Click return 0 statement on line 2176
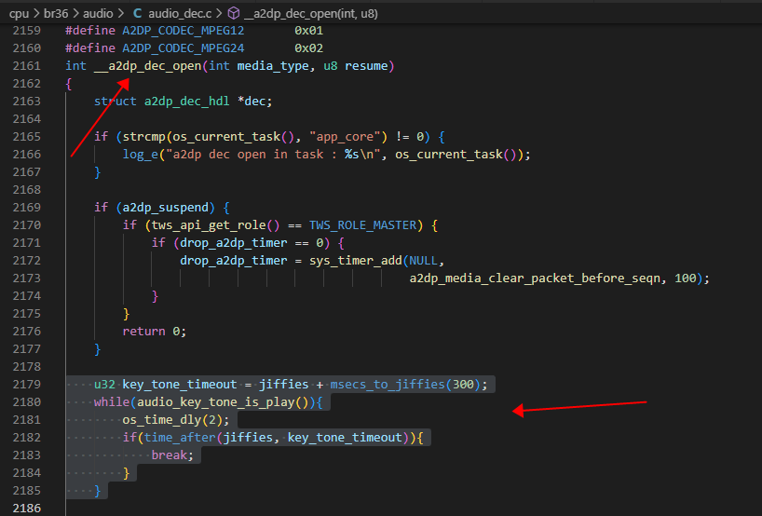Image resolution: width=762 pixels, height=516 pixels. coord(154,332)
